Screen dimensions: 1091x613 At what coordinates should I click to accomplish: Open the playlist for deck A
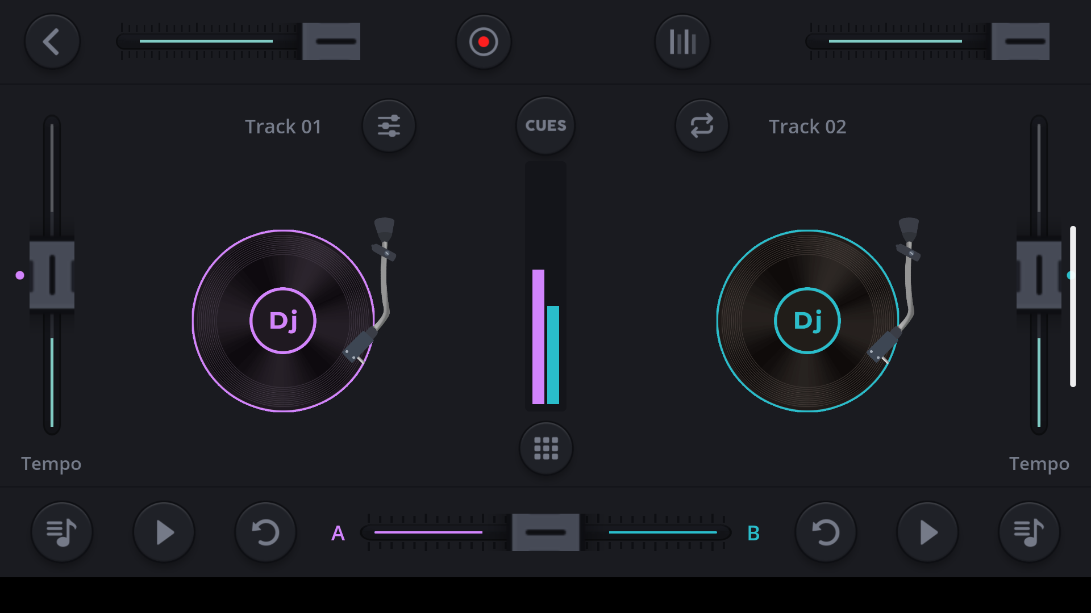click(x=61, y=532)
